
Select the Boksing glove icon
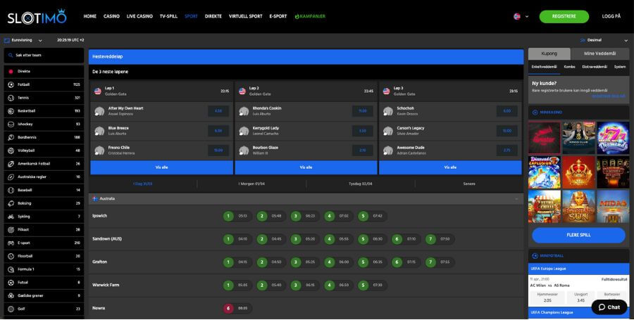(x=11, y=203)
